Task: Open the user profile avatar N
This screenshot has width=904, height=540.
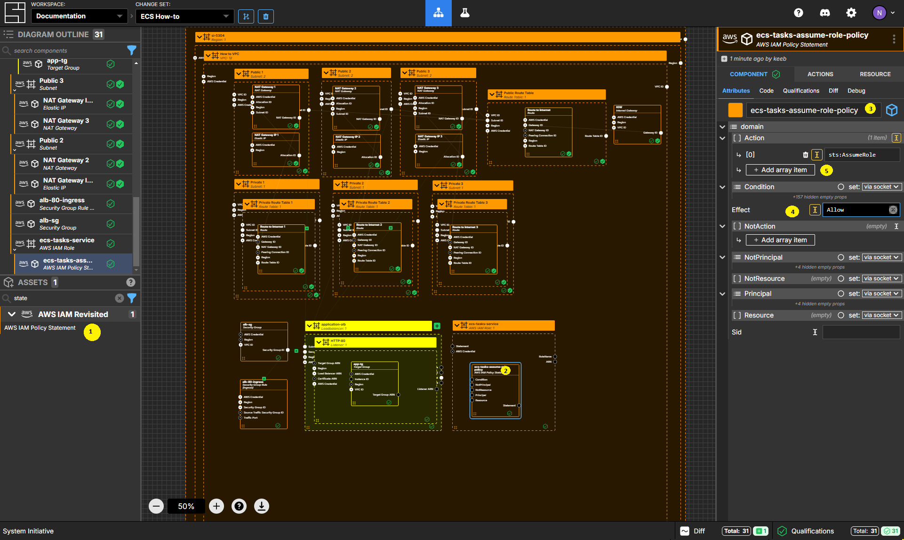Action: 879,13
